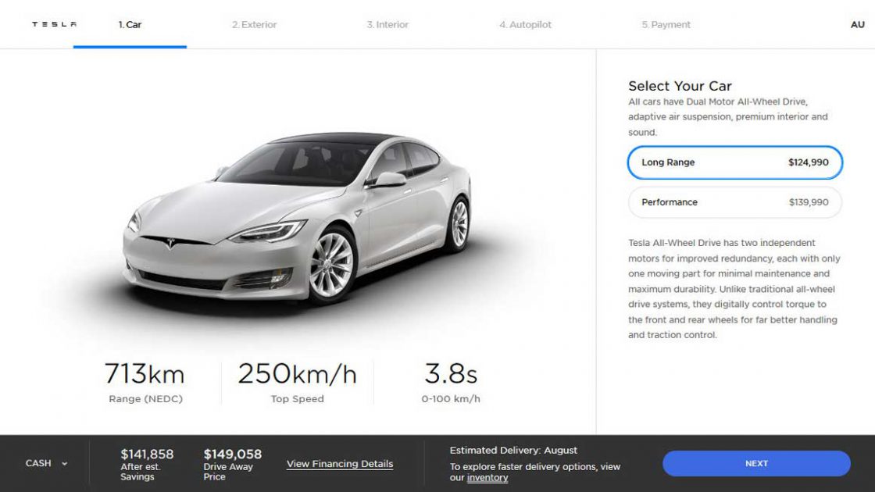
Task: Open the Autopilot configuration step
Action: point(524,24)
